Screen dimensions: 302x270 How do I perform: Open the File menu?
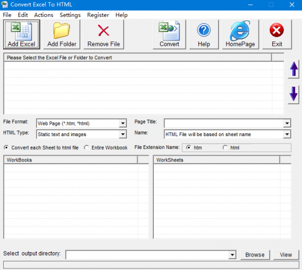(x=7, y=15)
